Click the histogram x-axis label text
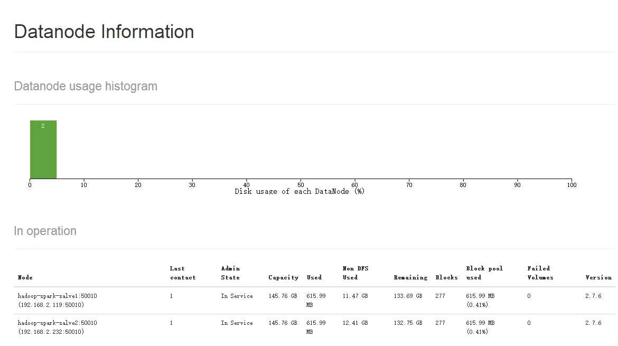 pos(299,191)
